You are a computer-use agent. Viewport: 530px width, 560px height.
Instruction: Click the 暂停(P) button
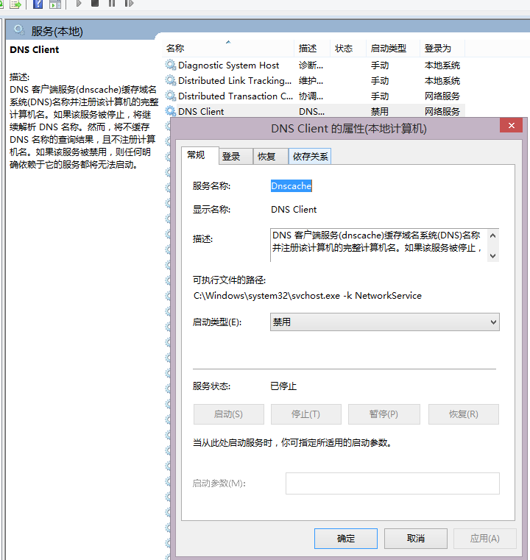click(x=384, y=414)
